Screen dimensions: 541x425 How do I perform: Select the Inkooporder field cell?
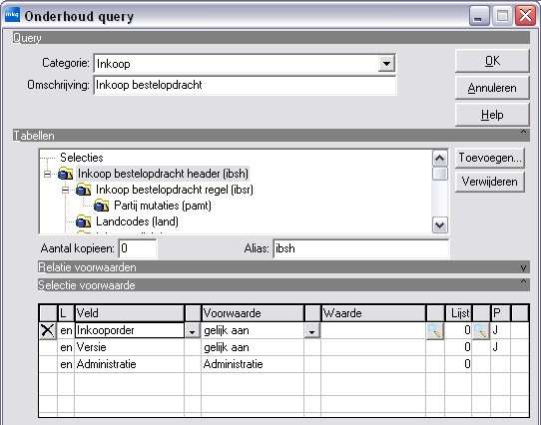(x=130, y=330)
